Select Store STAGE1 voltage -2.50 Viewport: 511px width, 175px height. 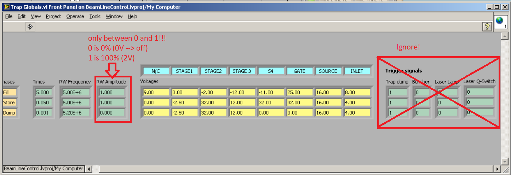(x=184, y=103)
